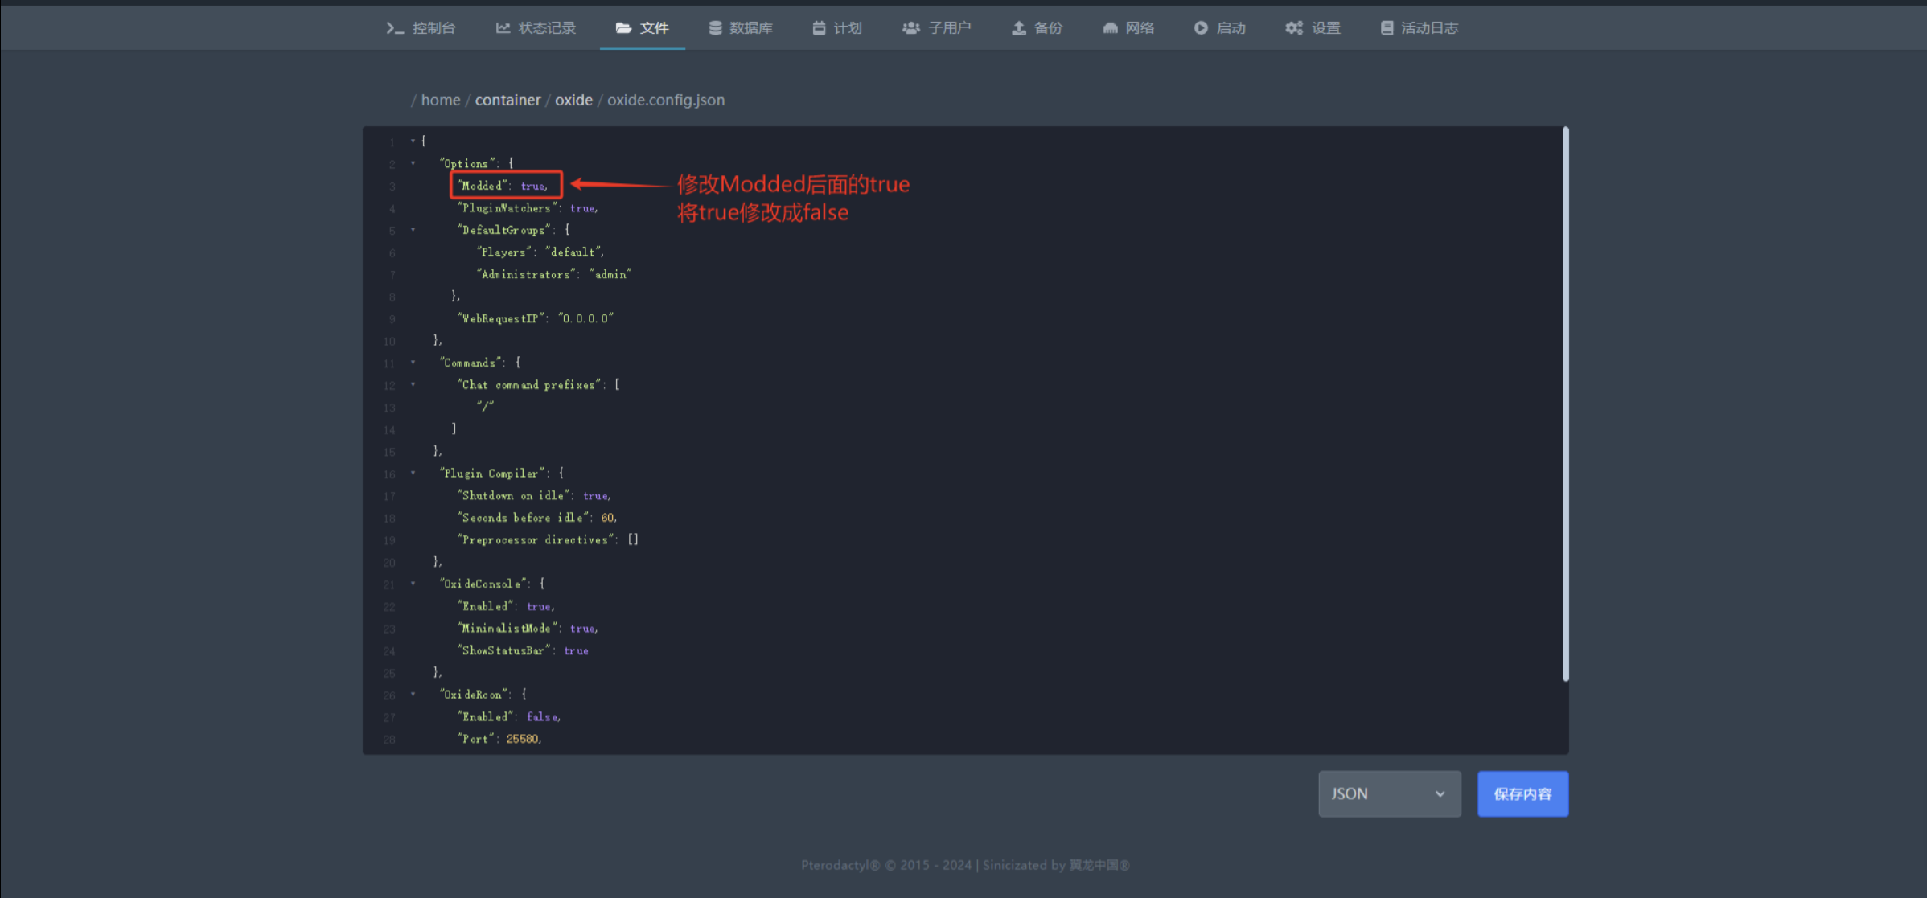Click line number 28 in gutter
The image size is (1927, 898).
pyautogui.click(x=389, y=740)
